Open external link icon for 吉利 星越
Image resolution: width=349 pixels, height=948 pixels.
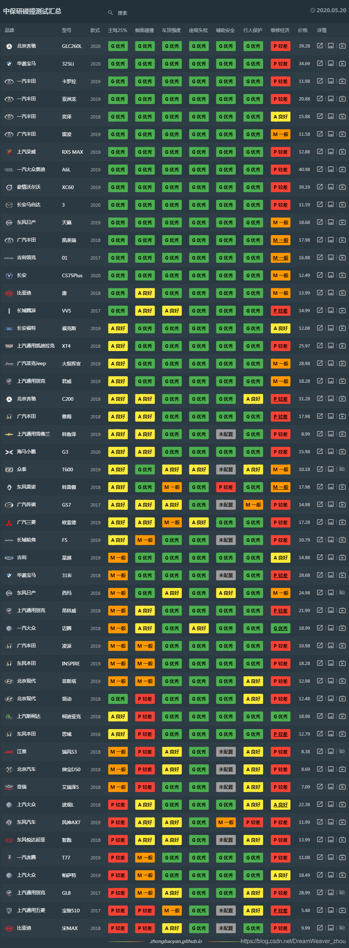pos(320,558)
